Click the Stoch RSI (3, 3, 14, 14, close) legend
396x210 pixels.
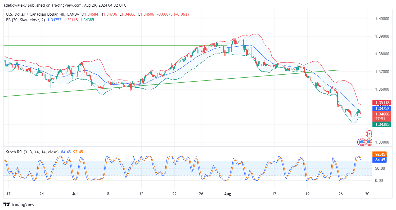[x=32, y=152]
